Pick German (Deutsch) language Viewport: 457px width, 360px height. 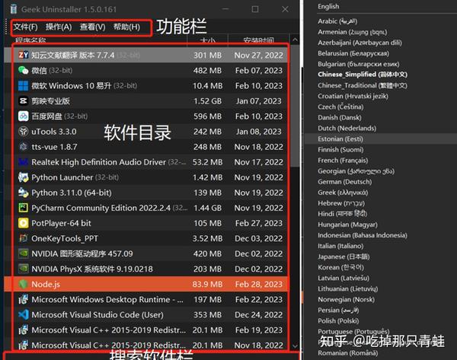pos(345,182)
